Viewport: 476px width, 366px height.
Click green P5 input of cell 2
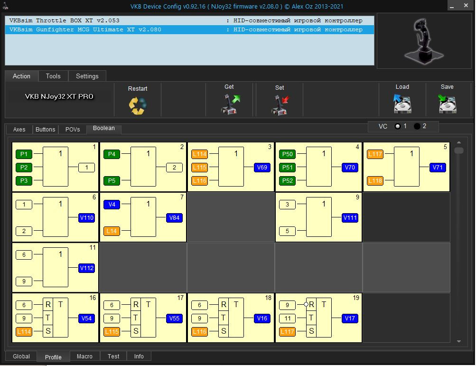point(112,181)
